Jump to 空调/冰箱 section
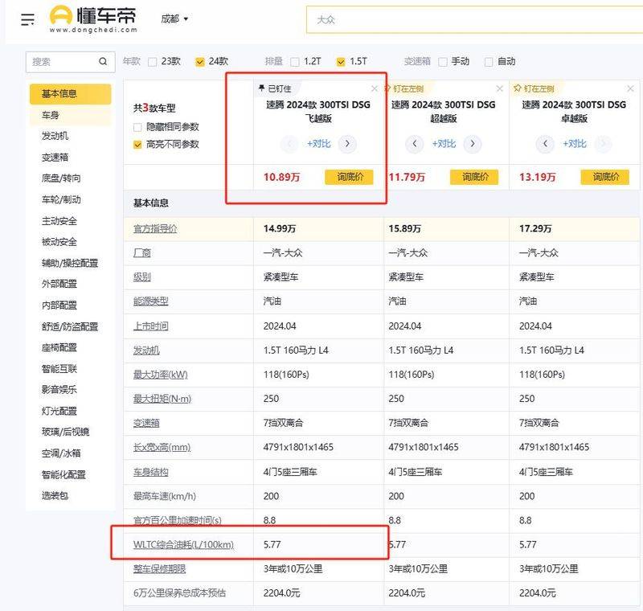The height and width of the screenshot is (611, 643). click(x=61, y=453)
